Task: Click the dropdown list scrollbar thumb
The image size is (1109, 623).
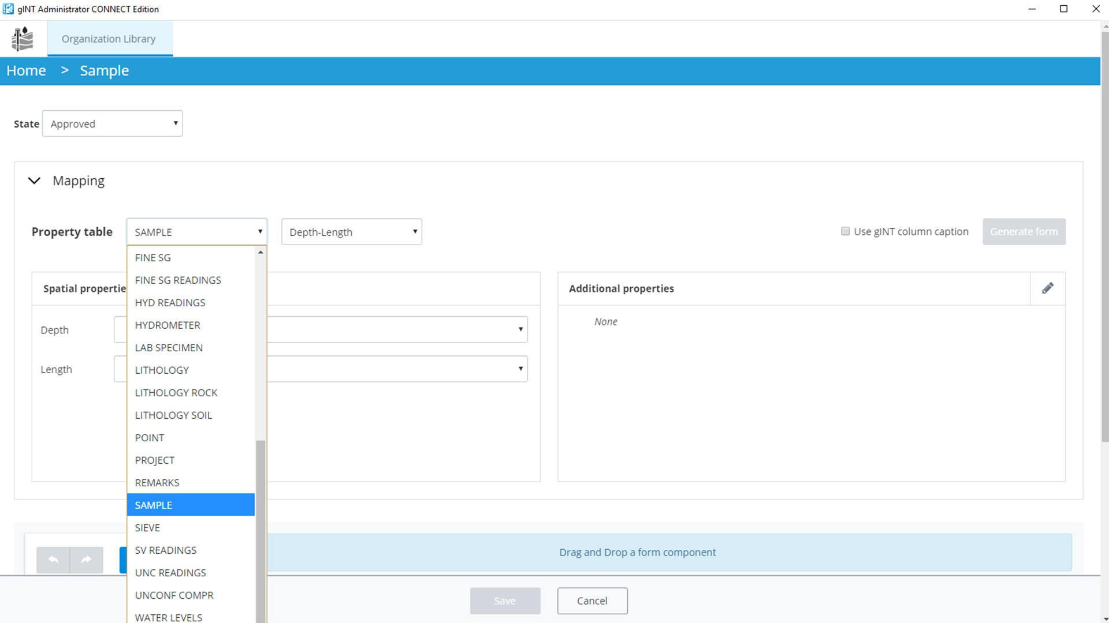Action: [x=260, y=531]
